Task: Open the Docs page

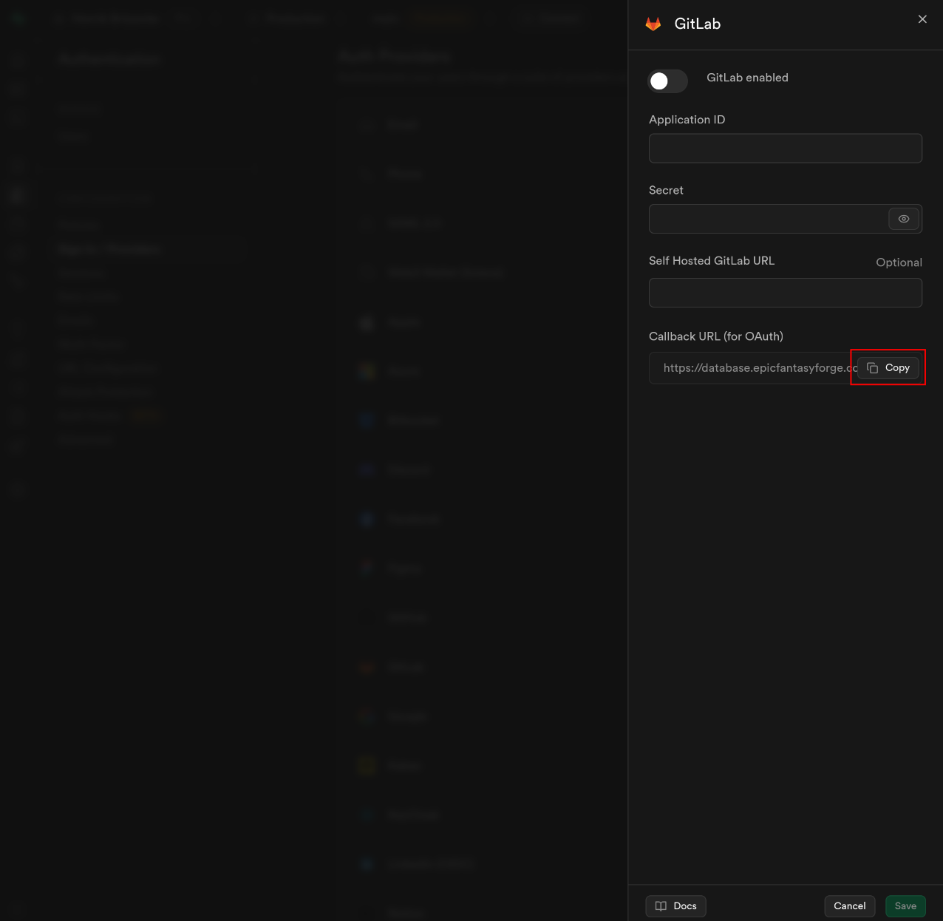Action: [675, 906]
